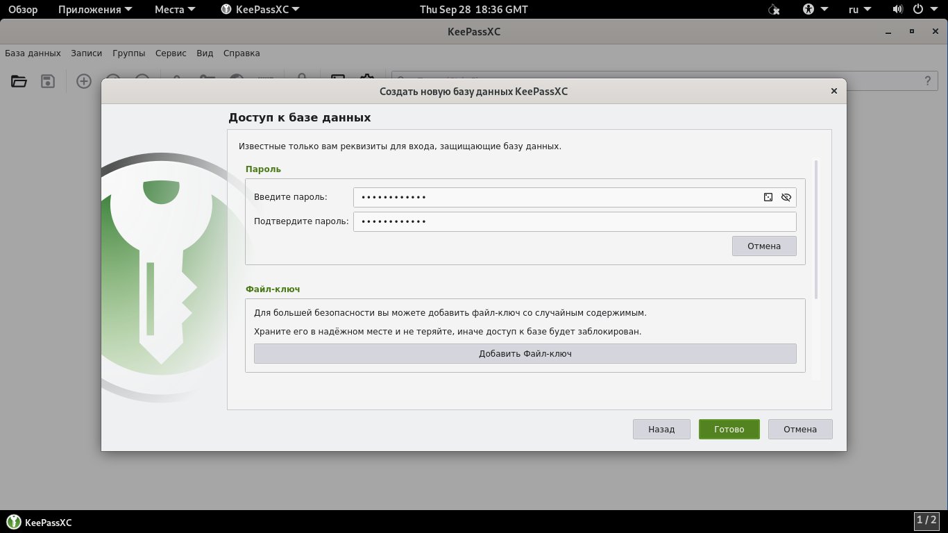Viewport: 948px width, 533px height.
Task: Open the ru keyboard layout dropdown
Action: click(860, 10)
